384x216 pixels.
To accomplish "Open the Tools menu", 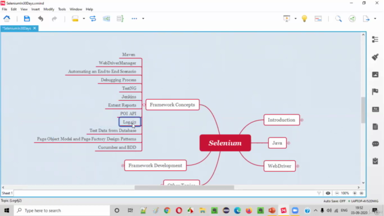I will coord(62,10).
